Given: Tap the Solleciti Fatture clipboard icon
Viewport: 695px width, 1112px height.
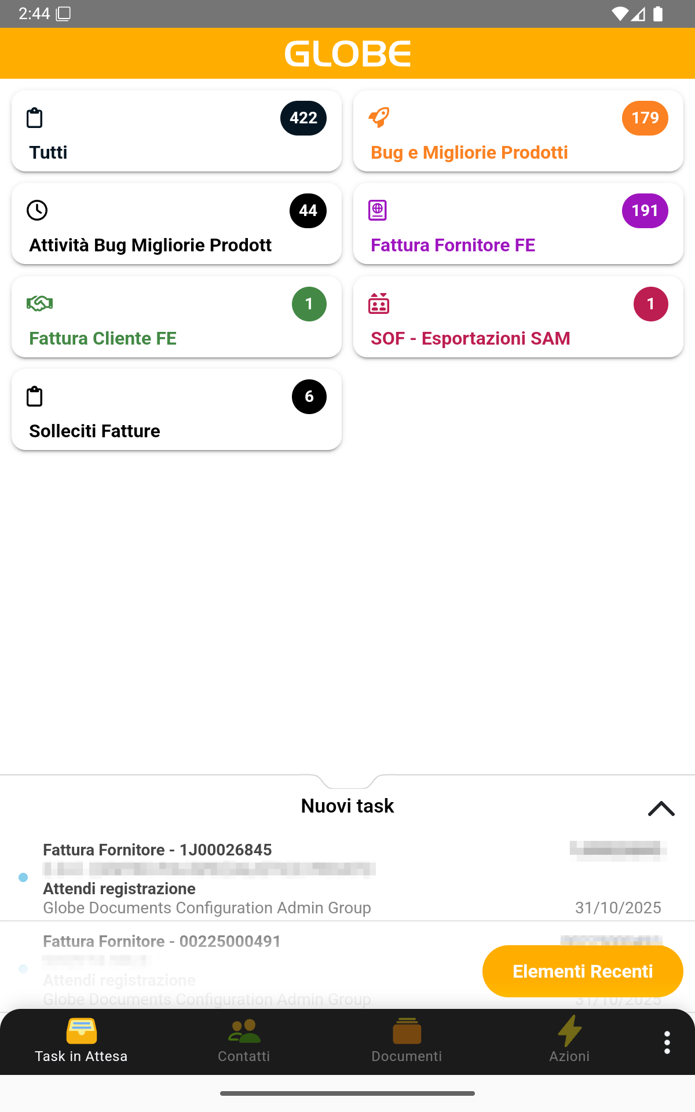Looking at the screenshot, I should 35,397.
